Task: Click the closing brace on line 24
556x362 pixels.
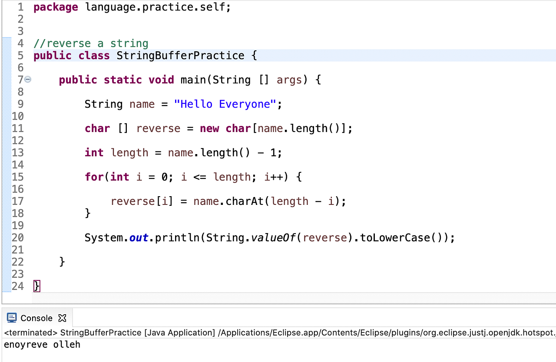Action: click(x=36, y=286)
